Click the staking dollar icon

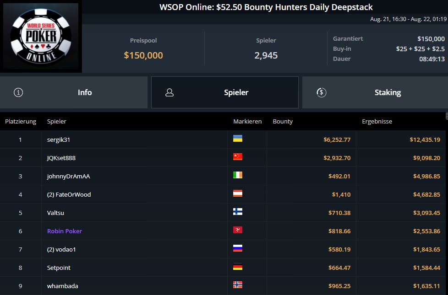321,92
